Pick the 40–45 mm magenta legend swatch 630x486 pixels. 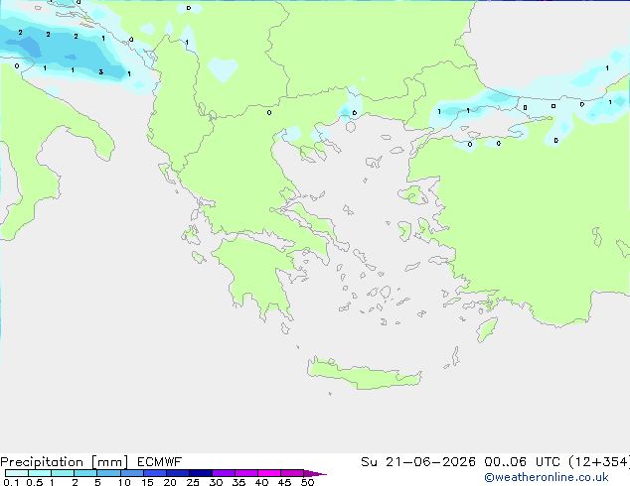pos(269,473)
